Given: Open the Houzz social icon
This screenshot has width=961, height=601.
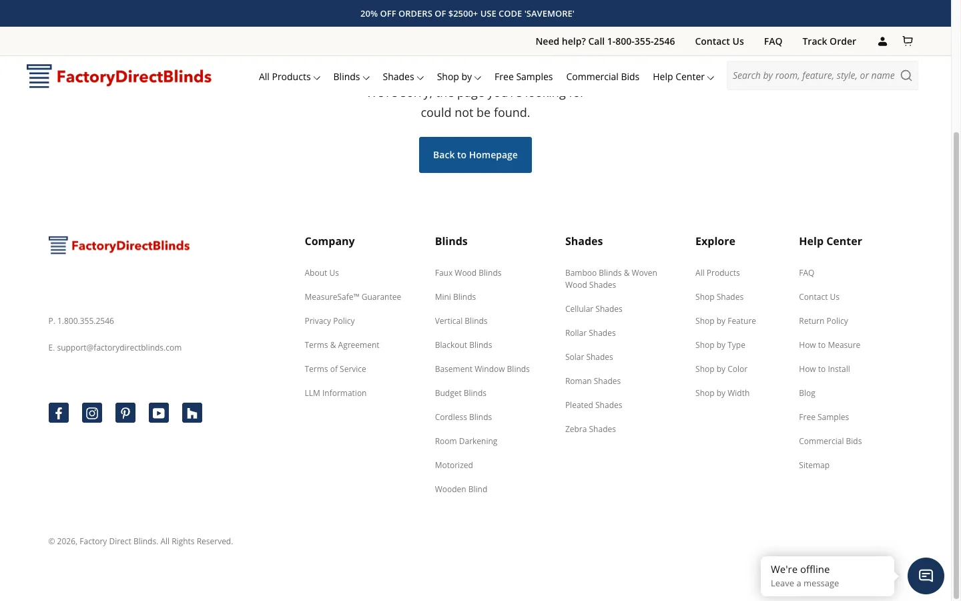Looking at the screenshot, I should (x=192, y=413).
